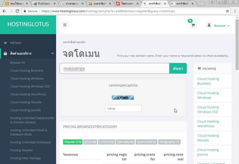Select the Sponsored category tab
Viewport: 239px width, 164px height.
(147, 142)
